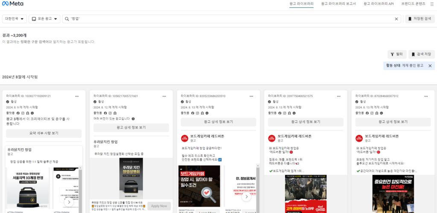
Task: Click the Instagram platform icon on ad 1058217005721601
Action: (110, 113)
